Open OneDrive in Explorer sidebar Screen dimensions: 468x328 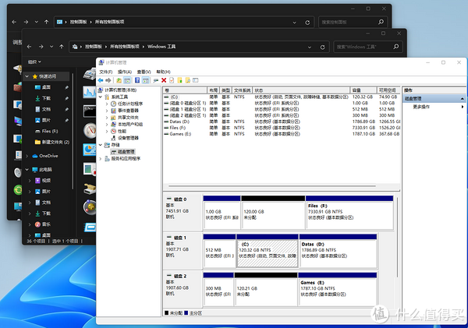pyautogui.click(x=48, y=156)
